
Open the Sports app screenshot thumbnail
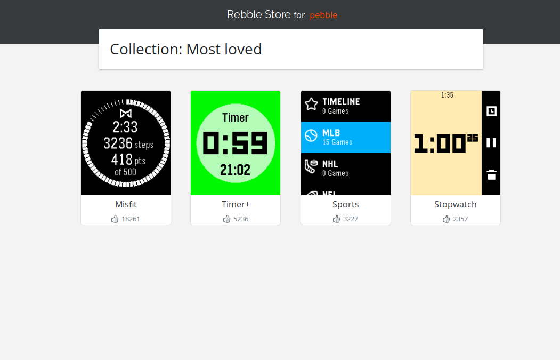click(346, 142)
